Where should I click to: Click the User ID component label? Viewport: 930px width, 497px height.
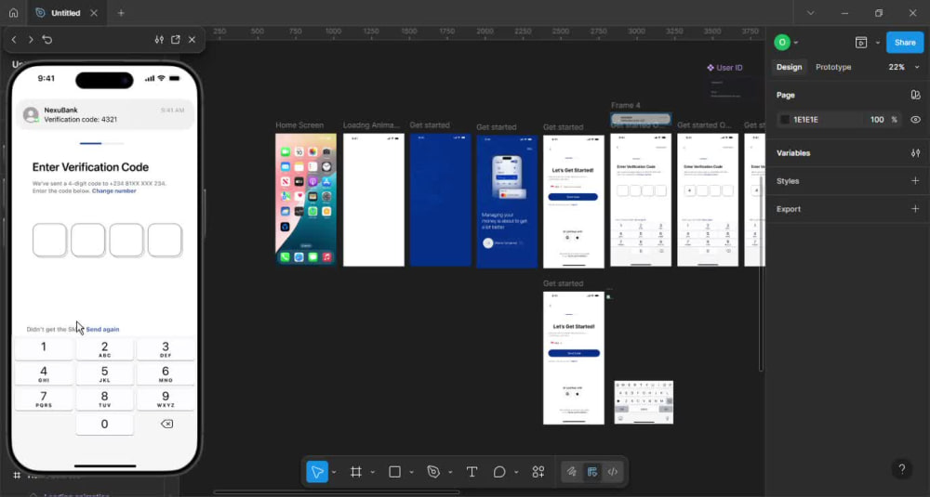(x=724, y=68)
